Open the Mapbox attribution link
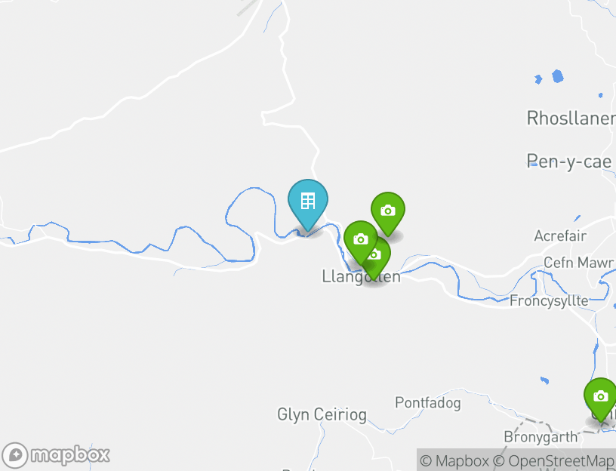The height and width of the screenshot is (471, 616). pyautogui.click(x=454, y=460)
